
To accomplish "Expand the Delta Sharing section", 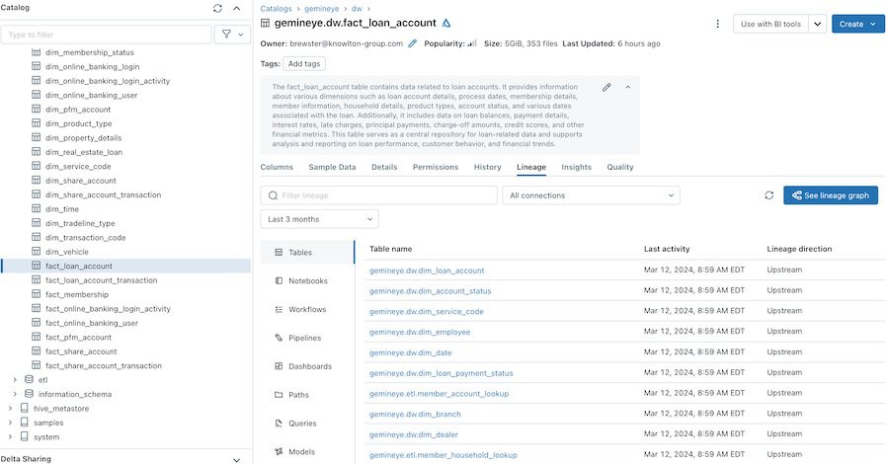I will pyautogui.click(x=237, y=459).
